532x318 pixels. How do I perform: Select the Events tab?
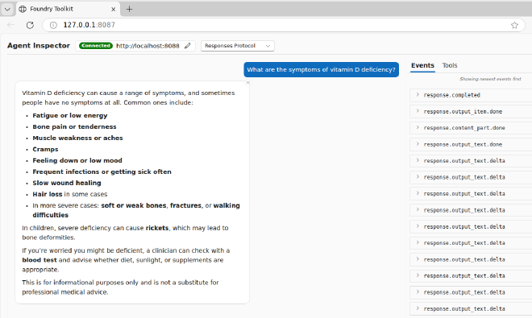tap(422, 65)
